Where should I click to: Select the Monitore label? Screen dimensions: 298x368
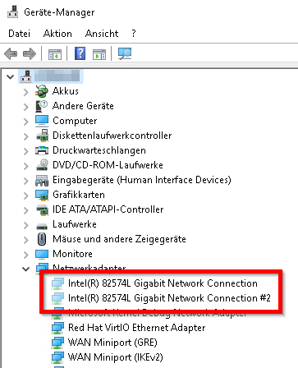pos(72,254)
